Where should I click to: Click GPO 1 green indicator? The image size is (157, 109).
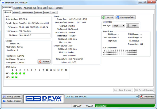13,73
